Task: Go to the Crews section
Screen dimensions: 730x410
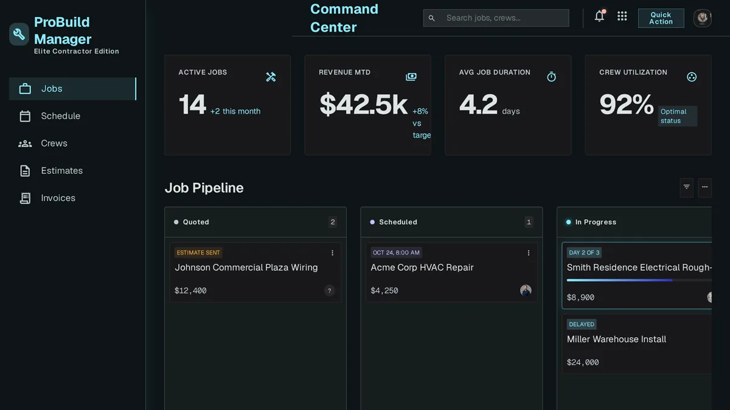Action: (x=72, y=143)
